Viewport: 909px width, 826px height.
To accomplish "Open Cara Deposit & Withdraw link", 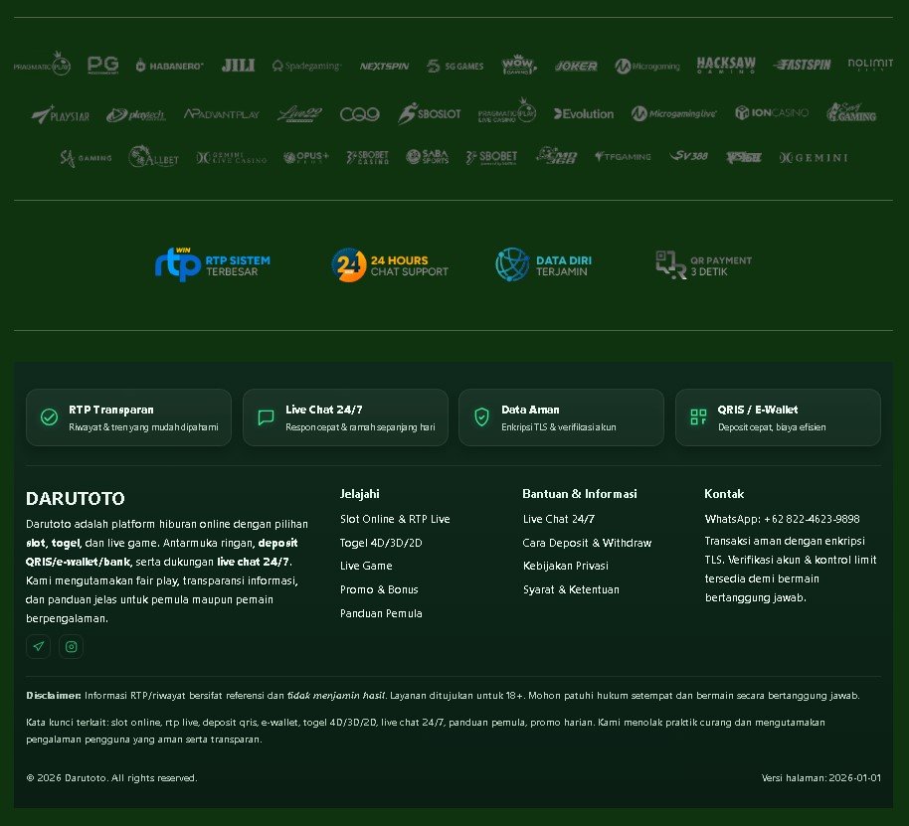I will [x=587, y=543].
